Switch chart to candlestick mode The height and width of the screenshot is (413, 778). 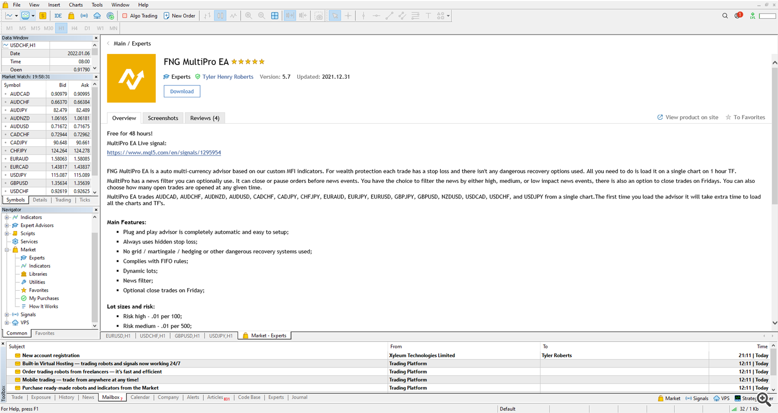point(220,16)
